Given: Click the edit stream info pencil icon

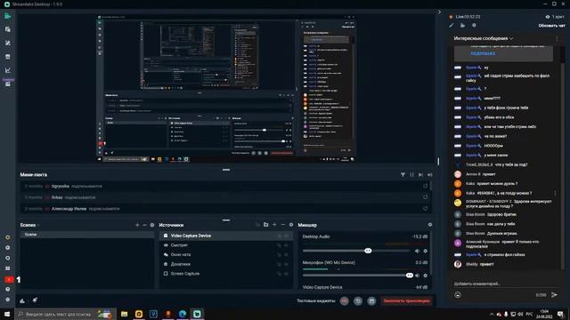Looking at the screenshot, I should click(x=452, y=26).
